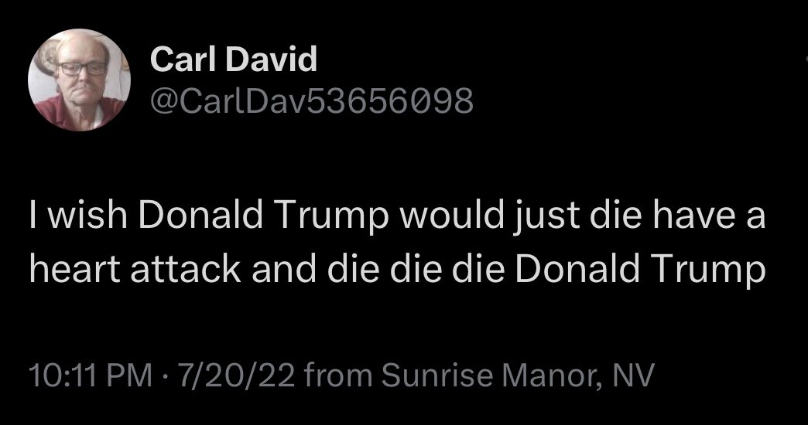Viewport: 808px width, 425px height.
Task: Click the "NV" state abbreviation
Action: pyautogui.click(x=632, y=377)
